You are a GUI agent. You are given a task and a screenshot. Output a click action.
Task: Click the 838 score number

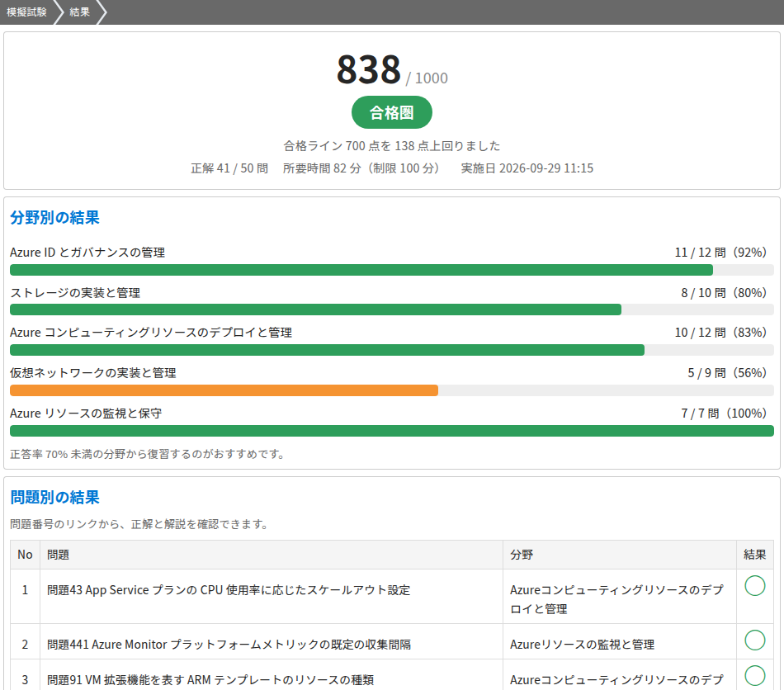[369, 69]
